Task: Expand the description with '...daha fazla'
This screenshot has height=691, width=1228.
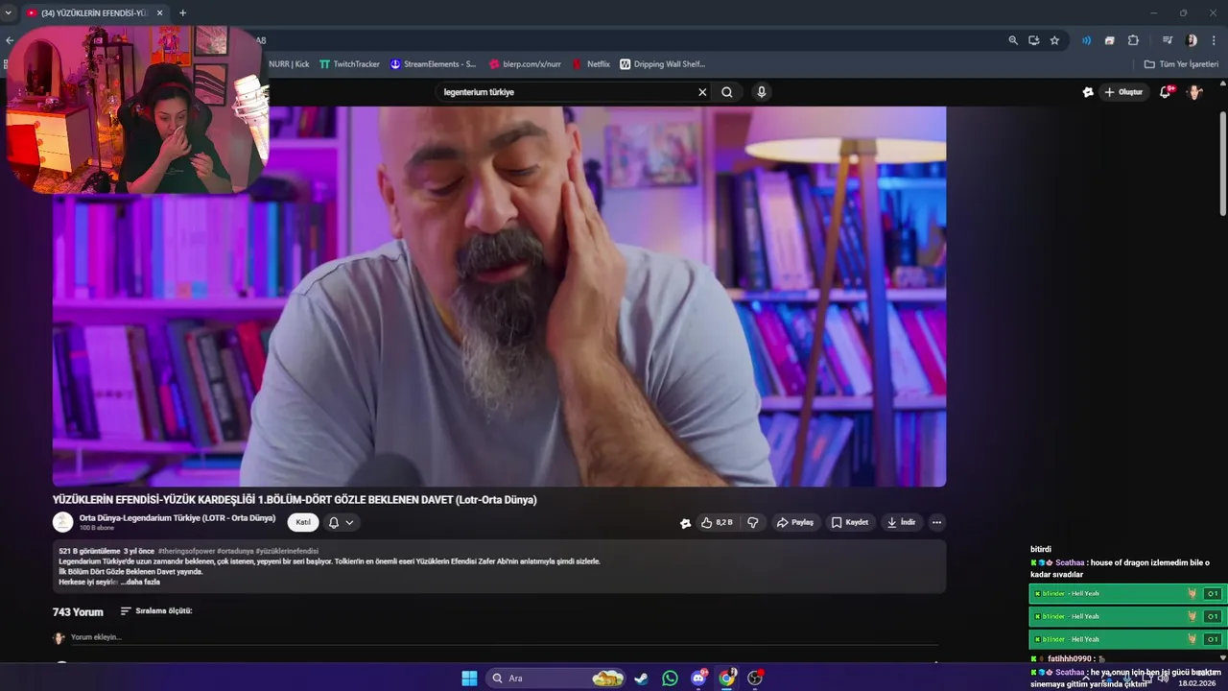Action: (x=140, y=582)
